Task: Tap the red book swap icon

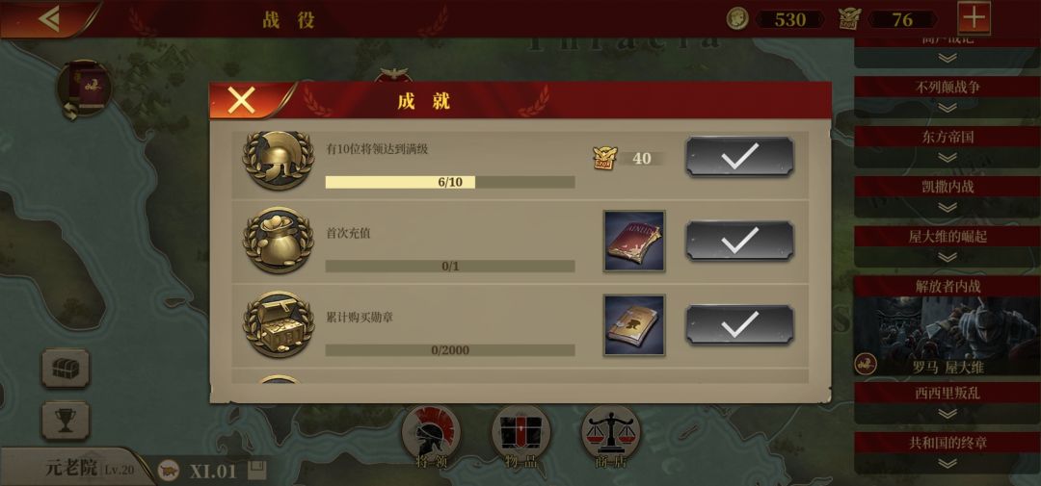Action: (x=84, y=90)
